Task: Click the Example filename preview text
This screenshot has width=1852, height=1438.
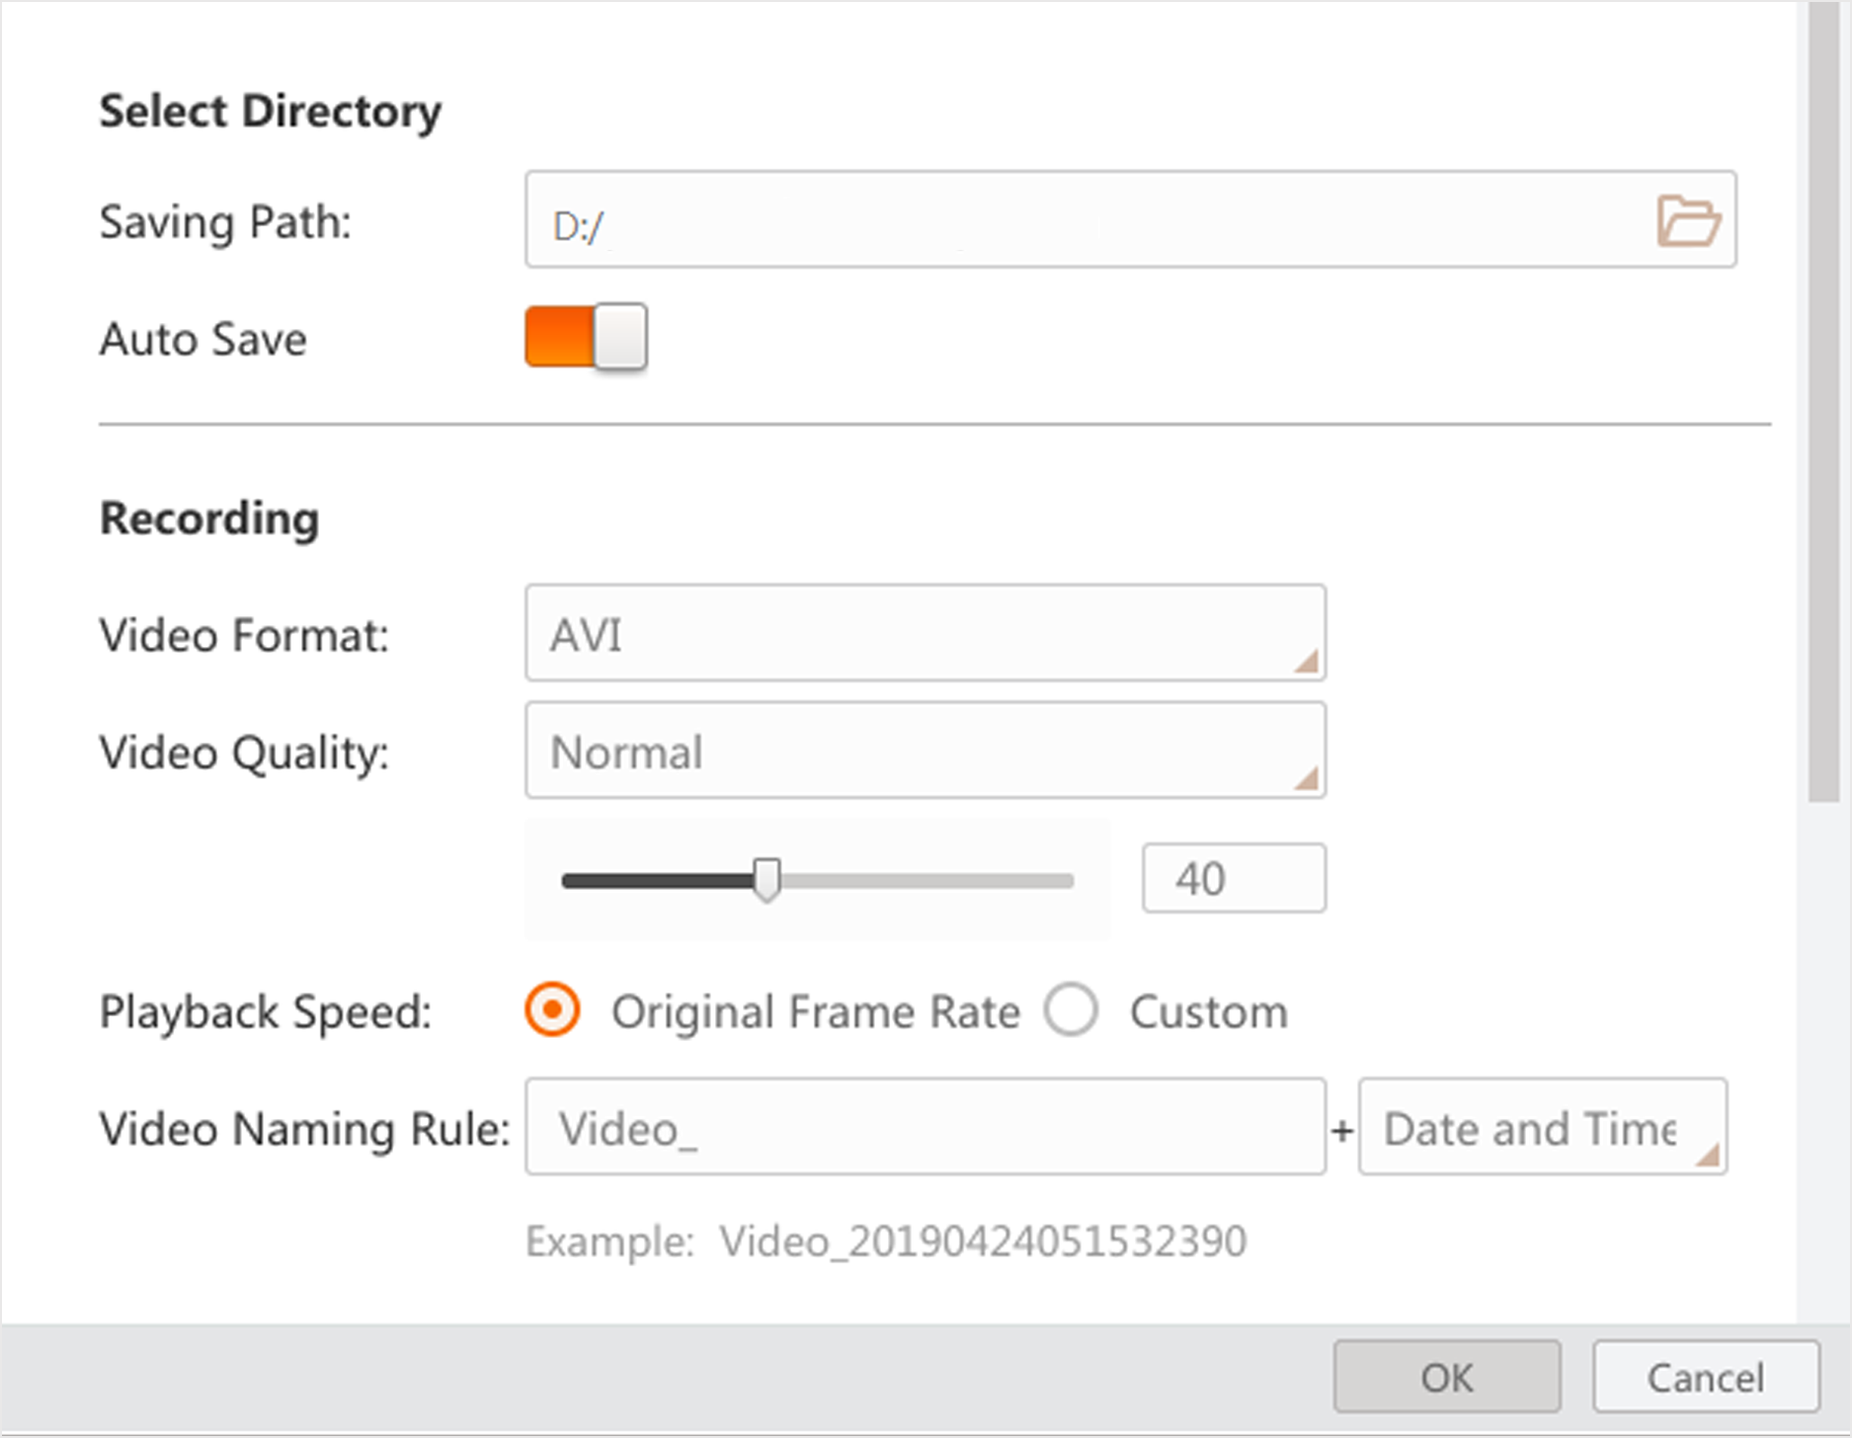Action: (885, 1241)
